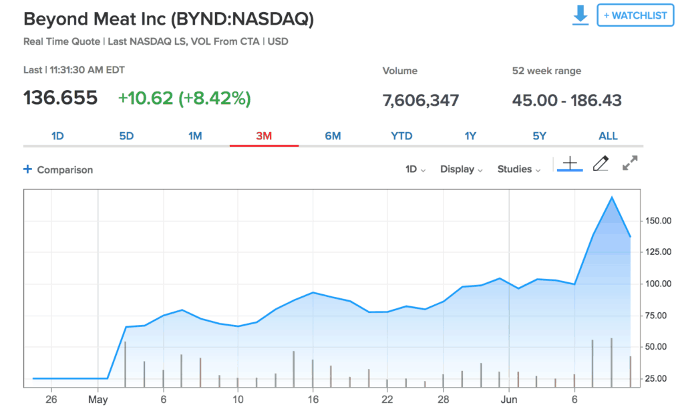Open the Display dropdown menu
Viewport: 684px width, 413px height.
click(x=461, y=169)
